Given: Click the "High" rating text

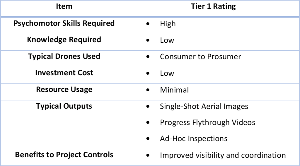Looking at the screenshot, I should point(168,24).
